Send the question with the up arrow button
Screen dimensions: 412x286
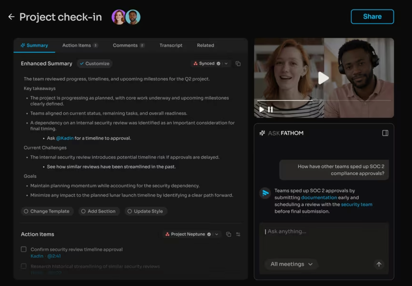coord(379,264)
